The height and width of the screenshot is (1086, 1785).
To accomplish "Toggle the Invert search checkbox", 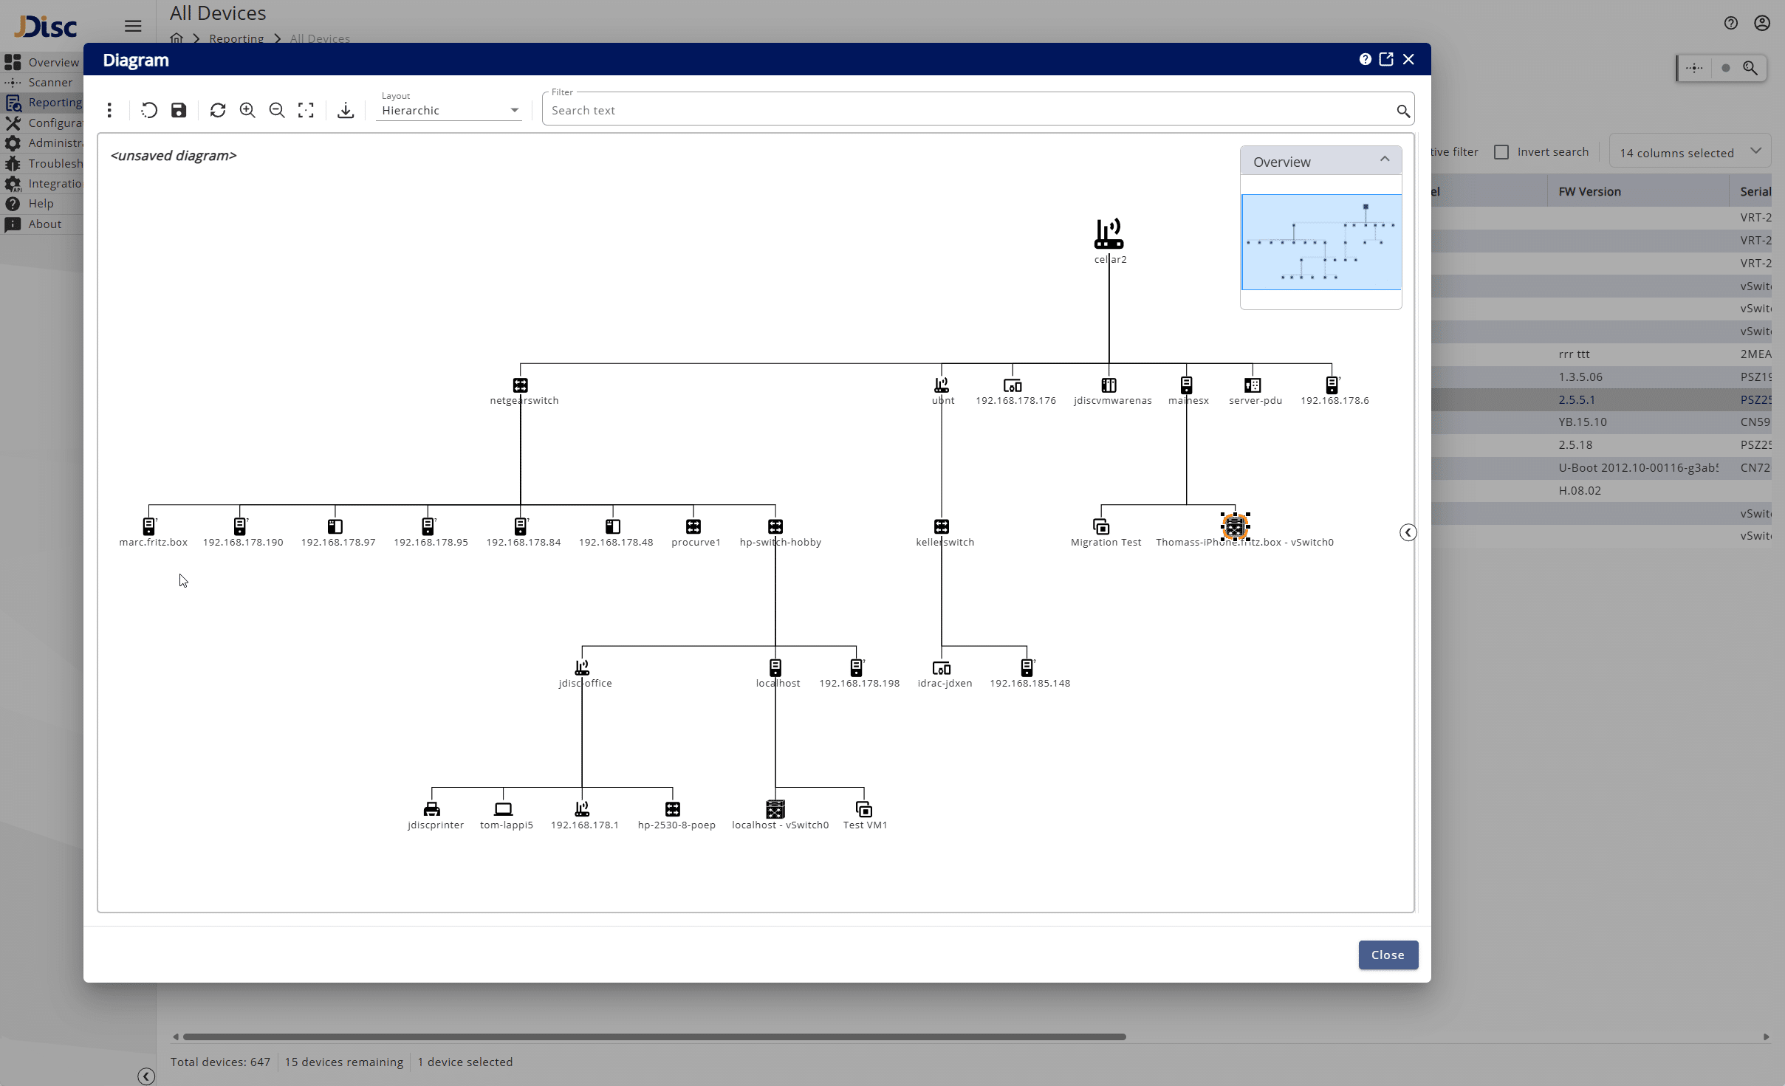I will click(1501, 152).
